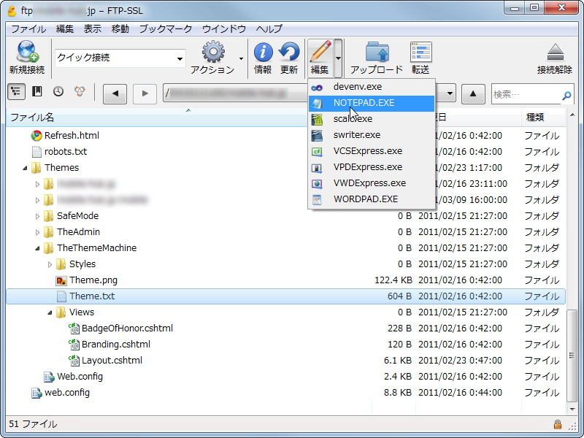584x438 pixels.
Task: Open the ブックマーク menu
Action: (166, 28)
